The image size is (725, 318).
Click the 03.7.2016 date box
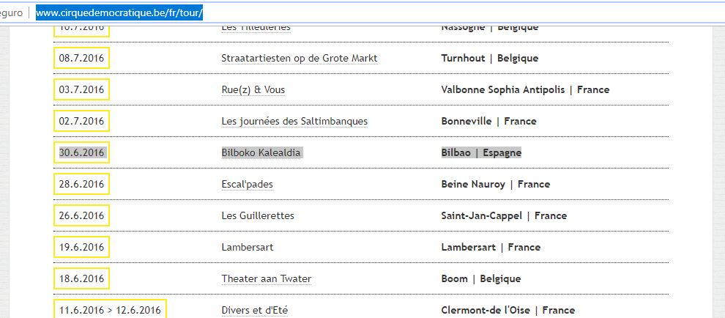point(81,90)
